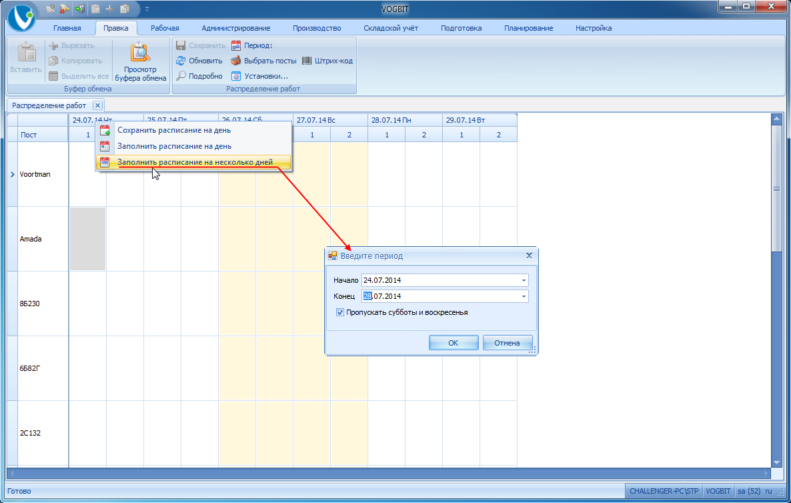Click the Обновить refresh icon
This screenshot has height=503, width=791.
(181, 61)
